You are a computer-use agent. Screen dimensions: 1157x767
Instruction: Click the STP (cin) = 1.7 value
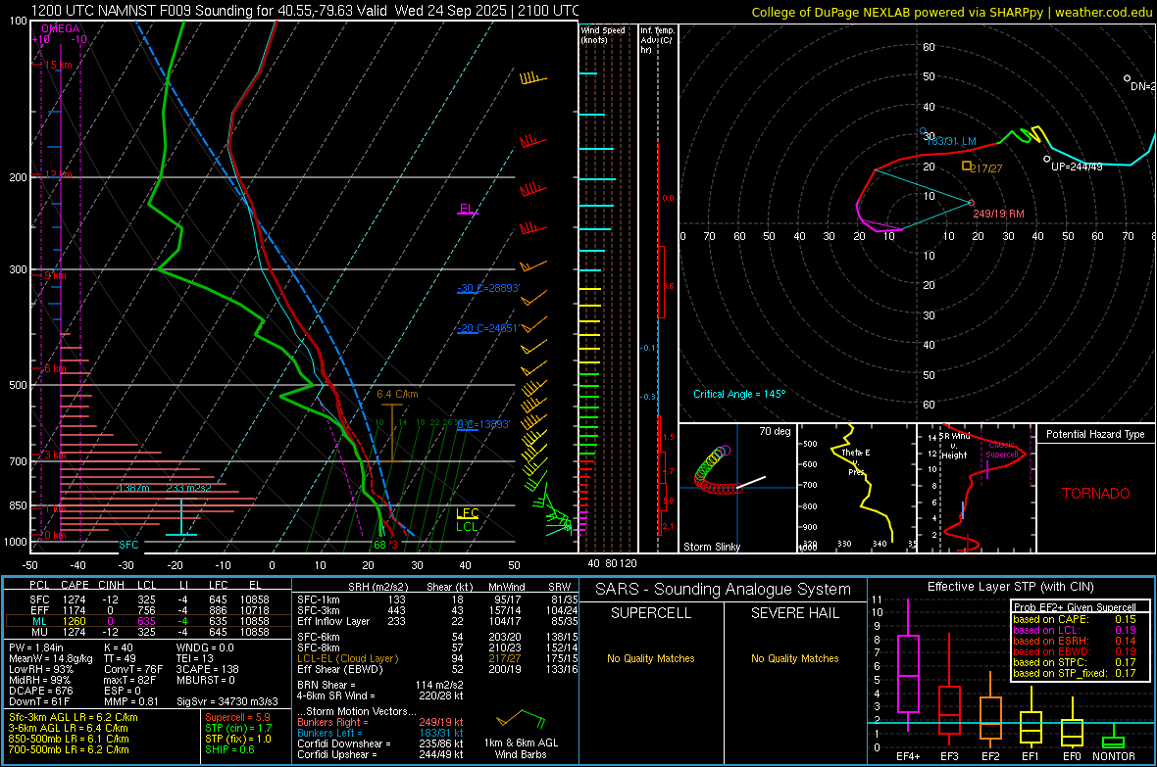[x=238, y=727]
